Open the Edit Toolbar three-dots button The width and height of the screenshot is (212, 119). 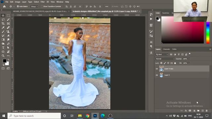(8, 56)
